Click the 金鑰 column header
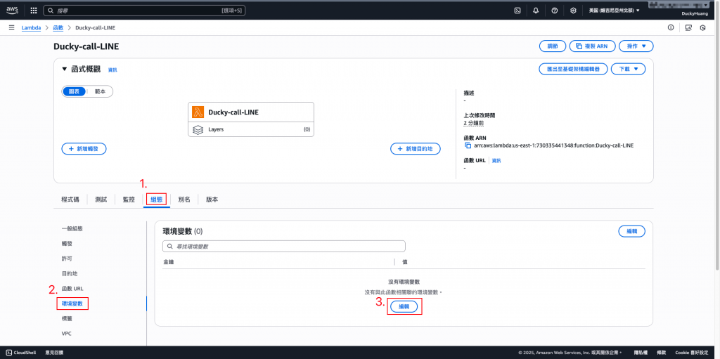This screenshot has width=720, height=359. (169, 262)
